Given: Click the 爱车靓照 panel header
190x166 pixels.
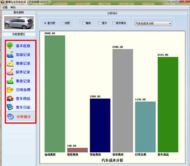Looking at the screenshot, I should coord(19,12).
